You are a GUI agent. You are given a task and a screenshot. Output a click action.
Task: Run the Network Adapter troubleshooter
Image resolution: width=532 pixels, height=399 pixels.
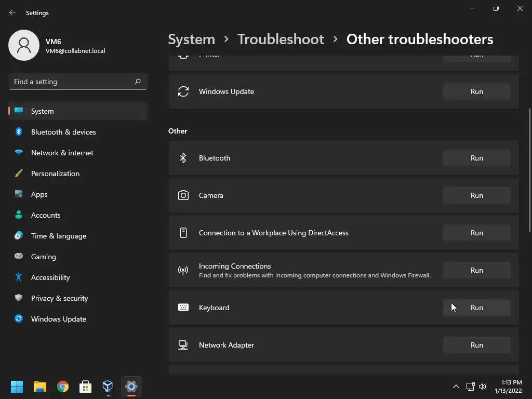pyautogui.click(x=477, y=345)
